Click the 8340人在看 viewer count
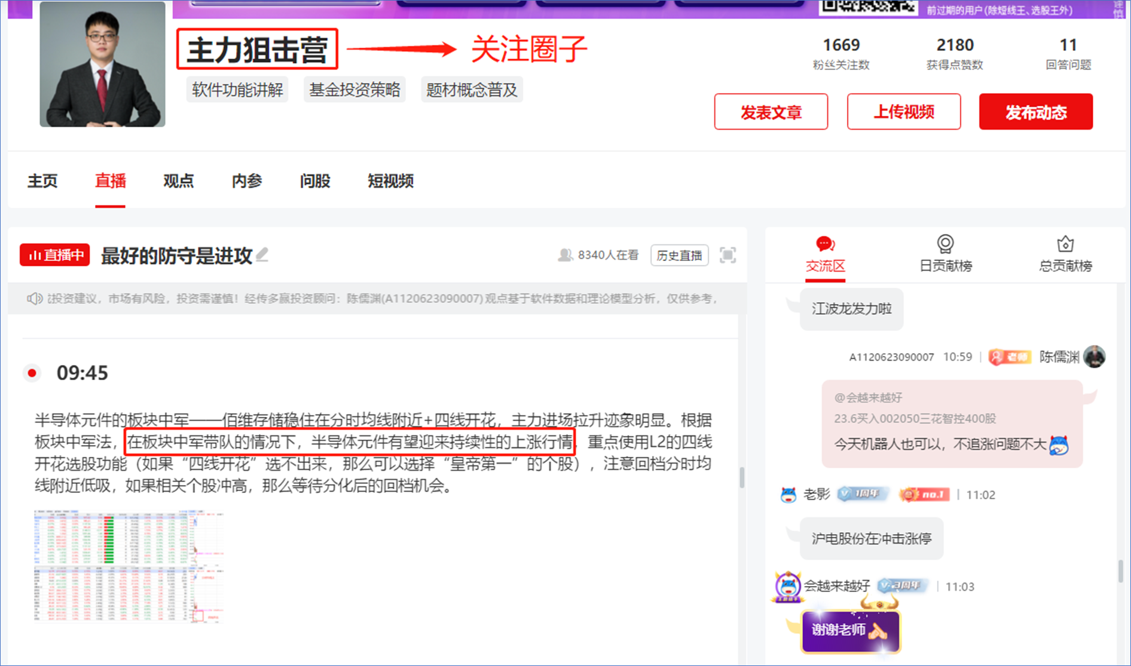The height and width of the screenshot is (666, 1131). [608, 255]
